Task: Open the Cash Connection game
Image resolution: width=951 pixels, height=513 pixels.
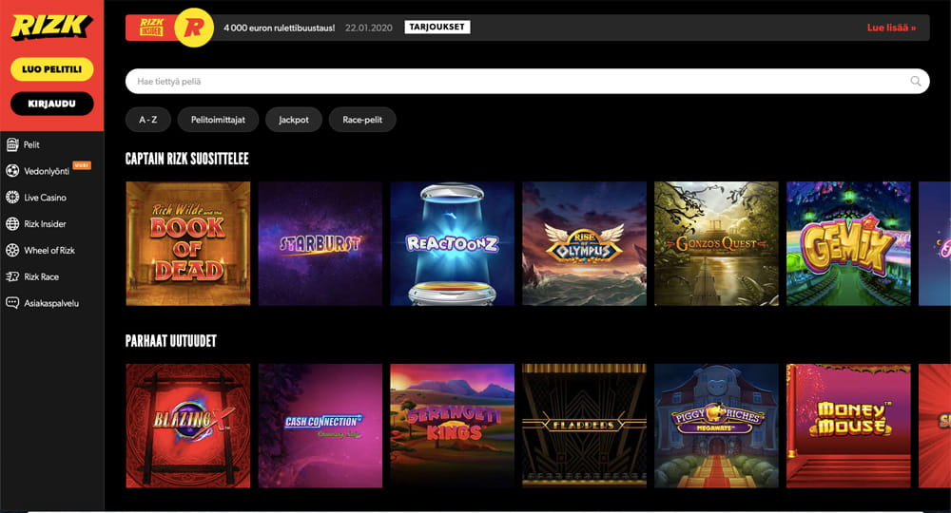Action: coord(320,426)
